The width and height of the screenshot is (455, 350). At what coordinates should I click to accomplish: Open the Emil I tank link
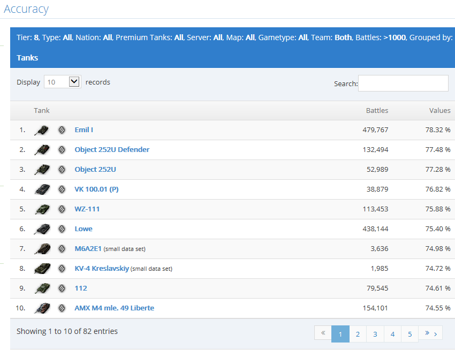pos(84,130)
